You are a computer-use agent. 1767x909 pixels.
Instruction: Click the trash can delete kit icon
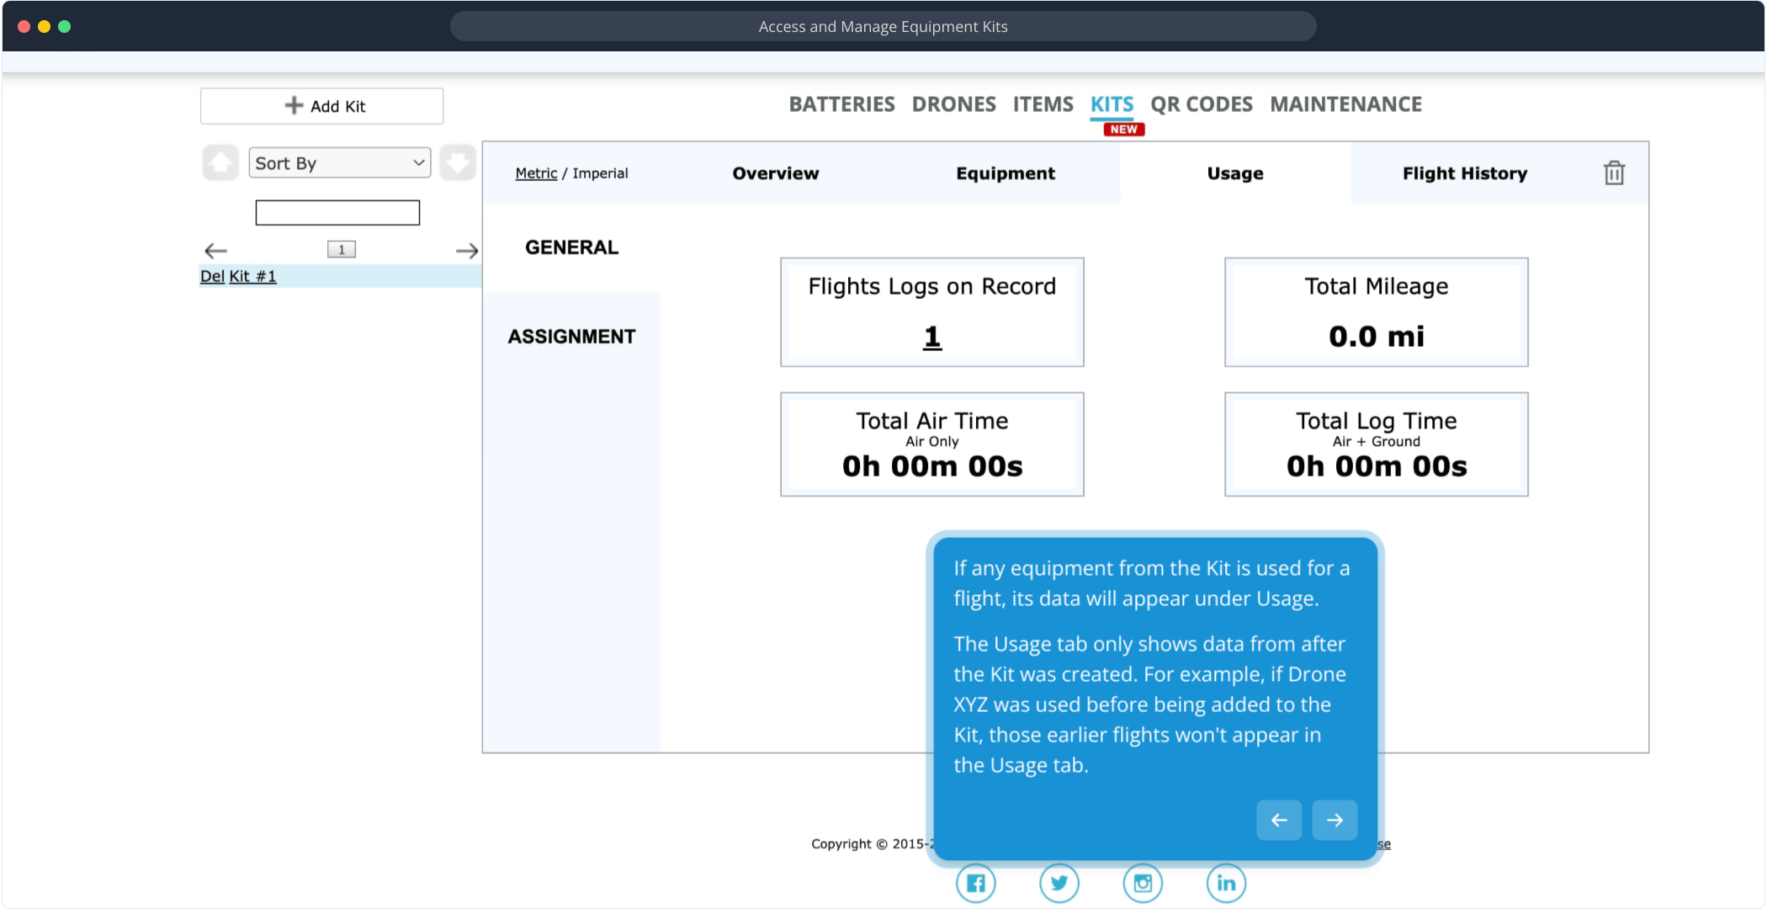(x=1613, y=173)
